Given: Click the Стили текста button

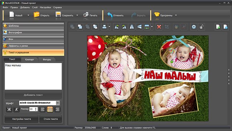Looking at the screenshot, I should click(51, 119).
